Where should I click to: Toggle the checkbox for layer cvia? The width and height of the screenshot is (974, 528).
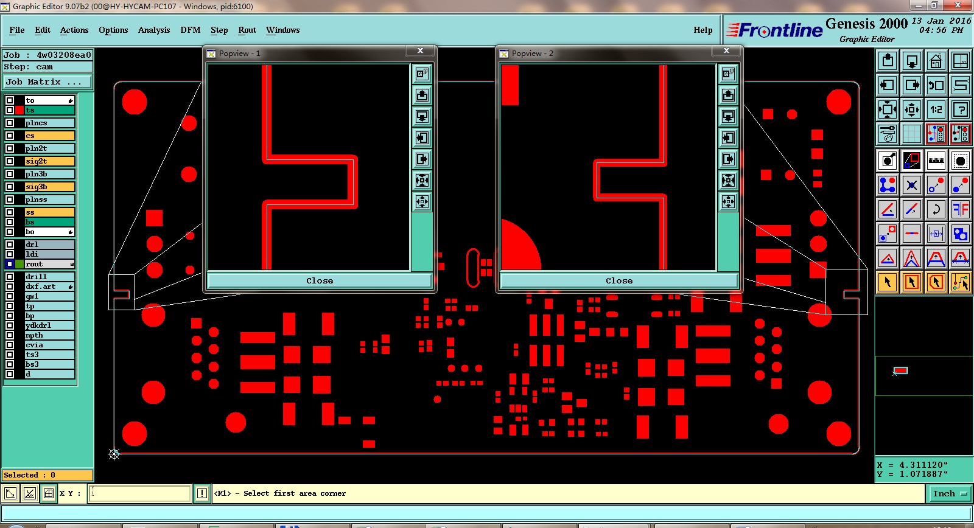tap(10, 345)
